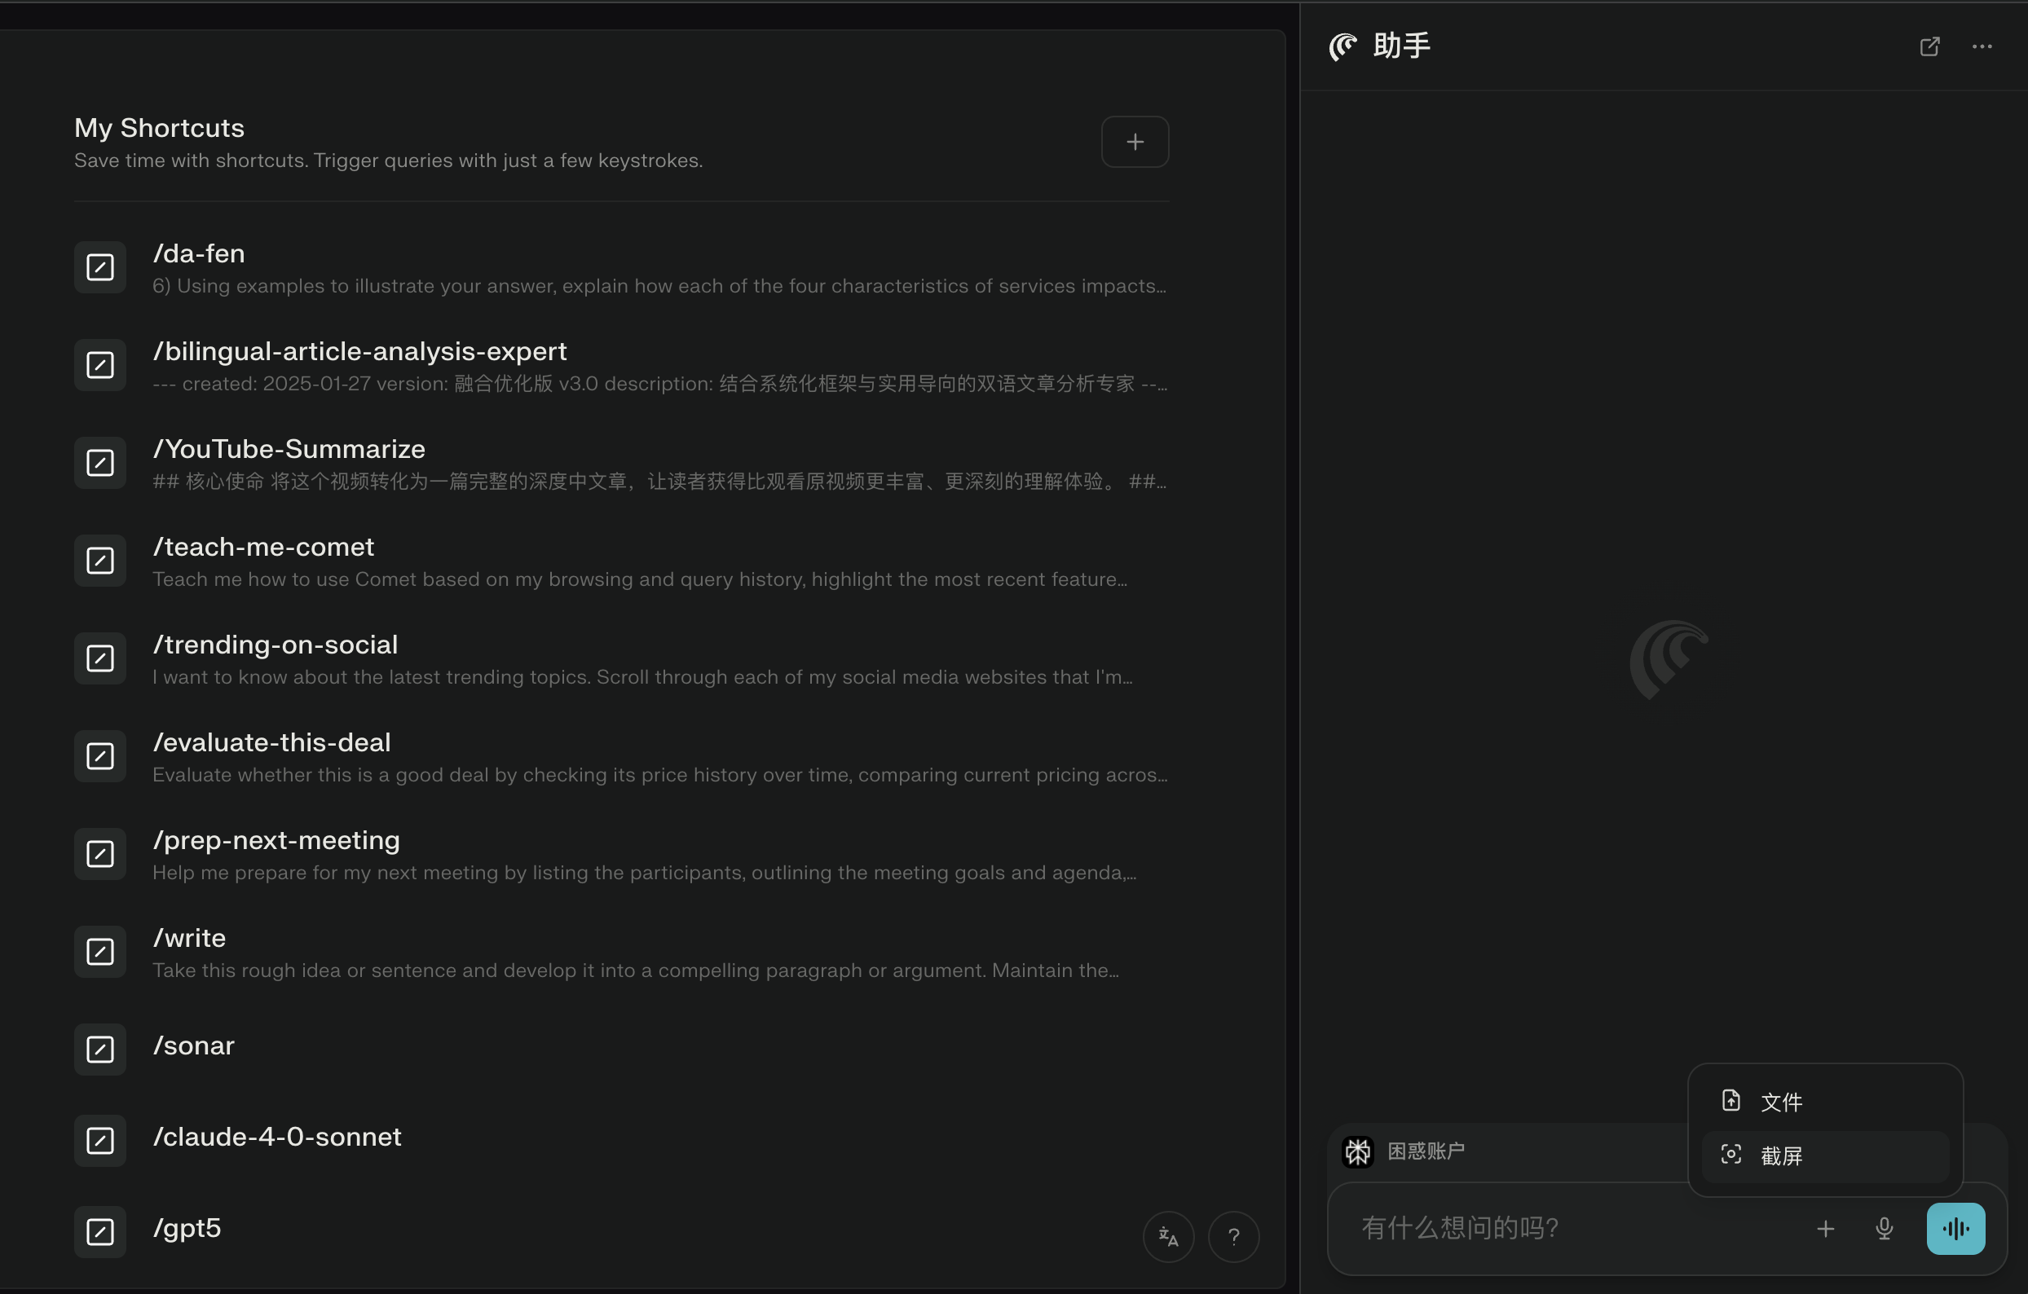This screenshot has height=1294, width=2028.
Task: Open the /bilingual-article-analysis-expert shortcut
Action: click(x=360, y=351)
